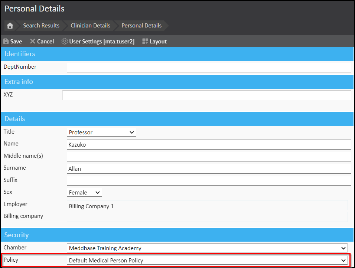Expand the Chamber dropdown list
This screenshot has height=268, width=355.
click(207, 248)
